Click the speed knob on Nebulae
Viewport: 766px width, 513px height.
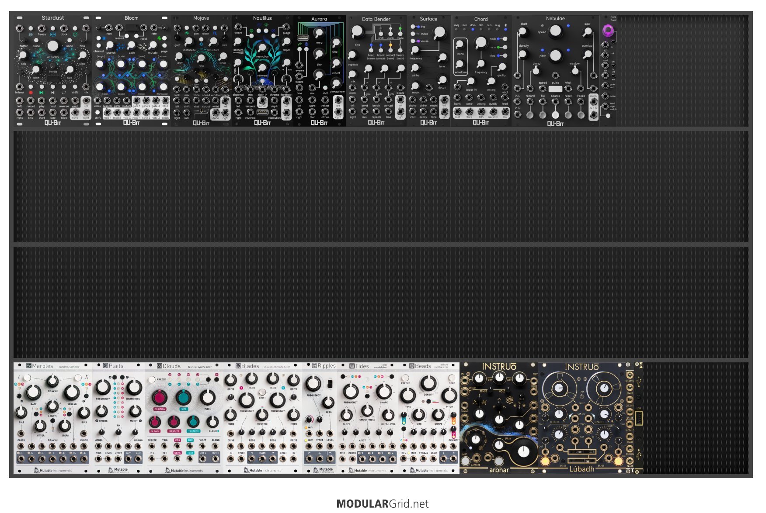click(555, 31)
